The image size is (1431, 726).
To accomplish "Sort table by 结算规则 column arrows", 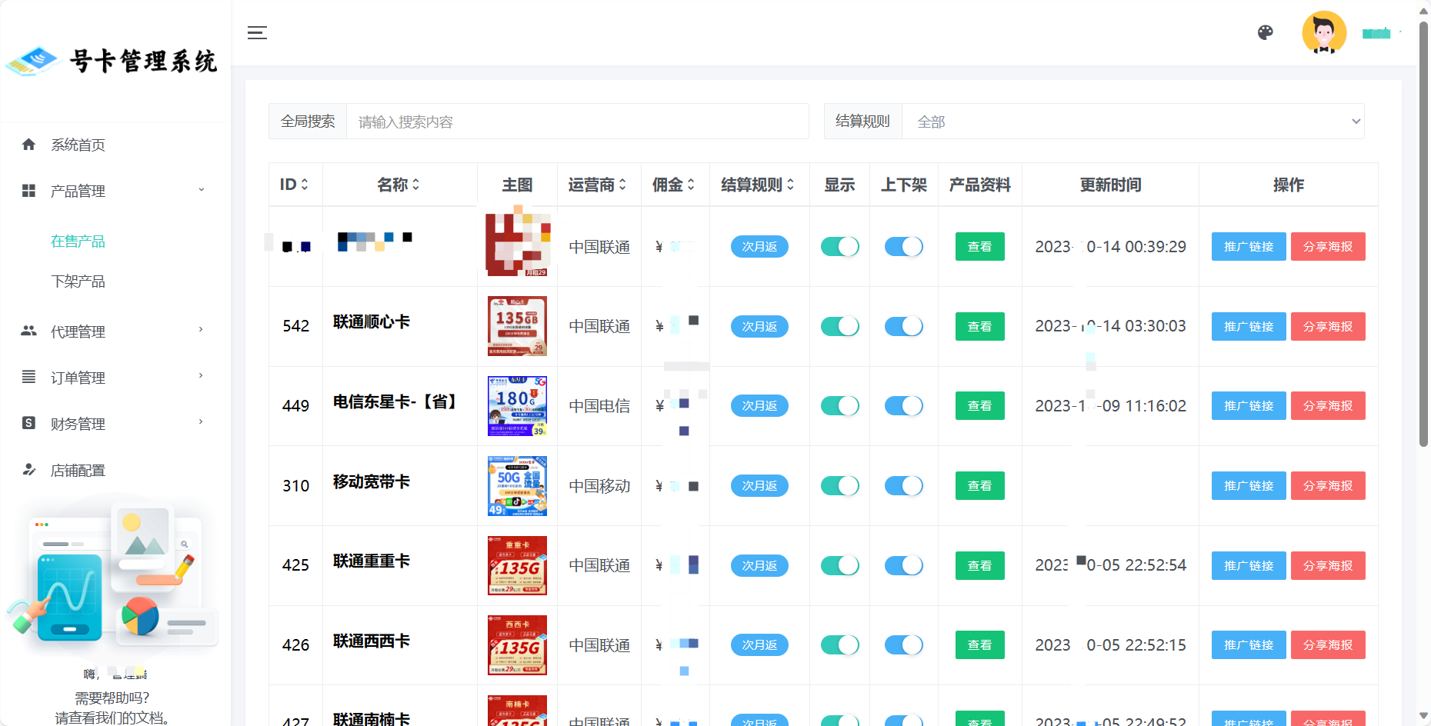I will 790,185.
